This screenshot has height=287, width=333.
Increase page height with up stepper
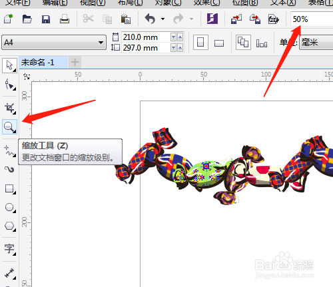(x=180, y=48)
